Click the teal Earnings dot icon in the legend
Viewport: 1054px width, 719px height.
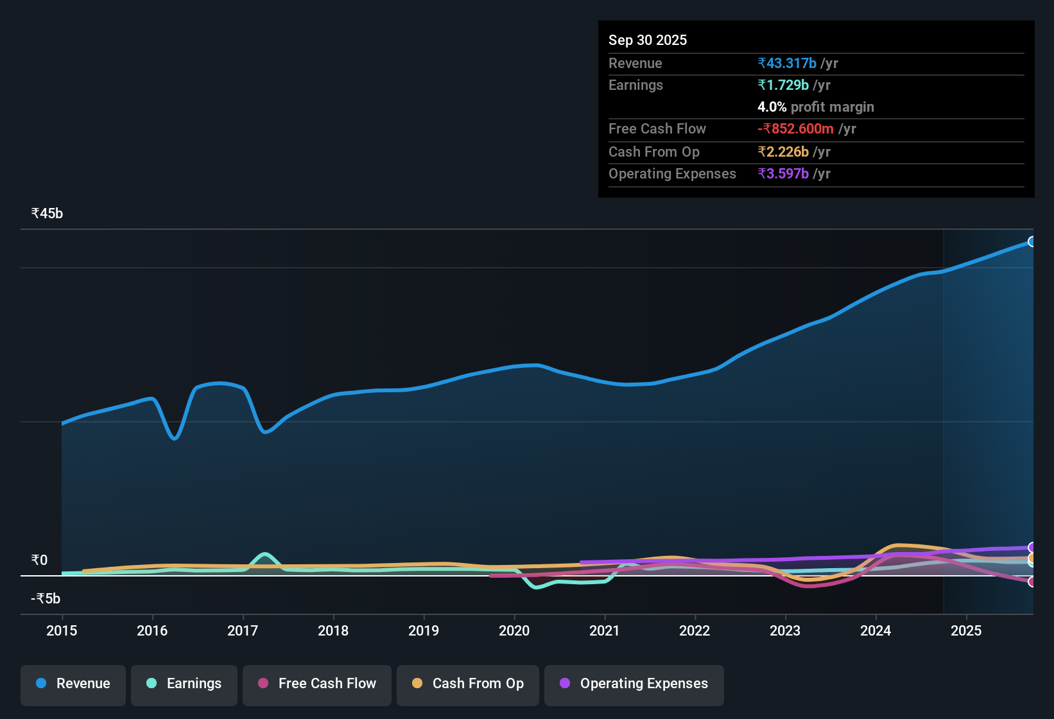point(151,683)
